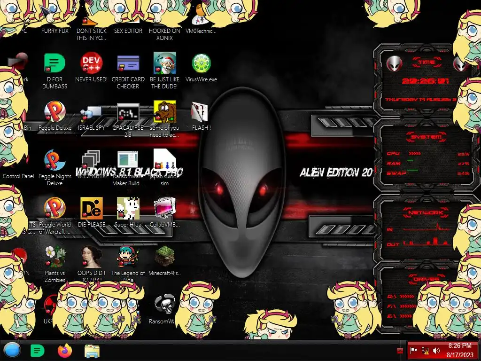Image resolution: width=481 pixels, height=361 pixels.
Task: Click the SWAP usage bar in widget
Action: (x=413, y=171)
